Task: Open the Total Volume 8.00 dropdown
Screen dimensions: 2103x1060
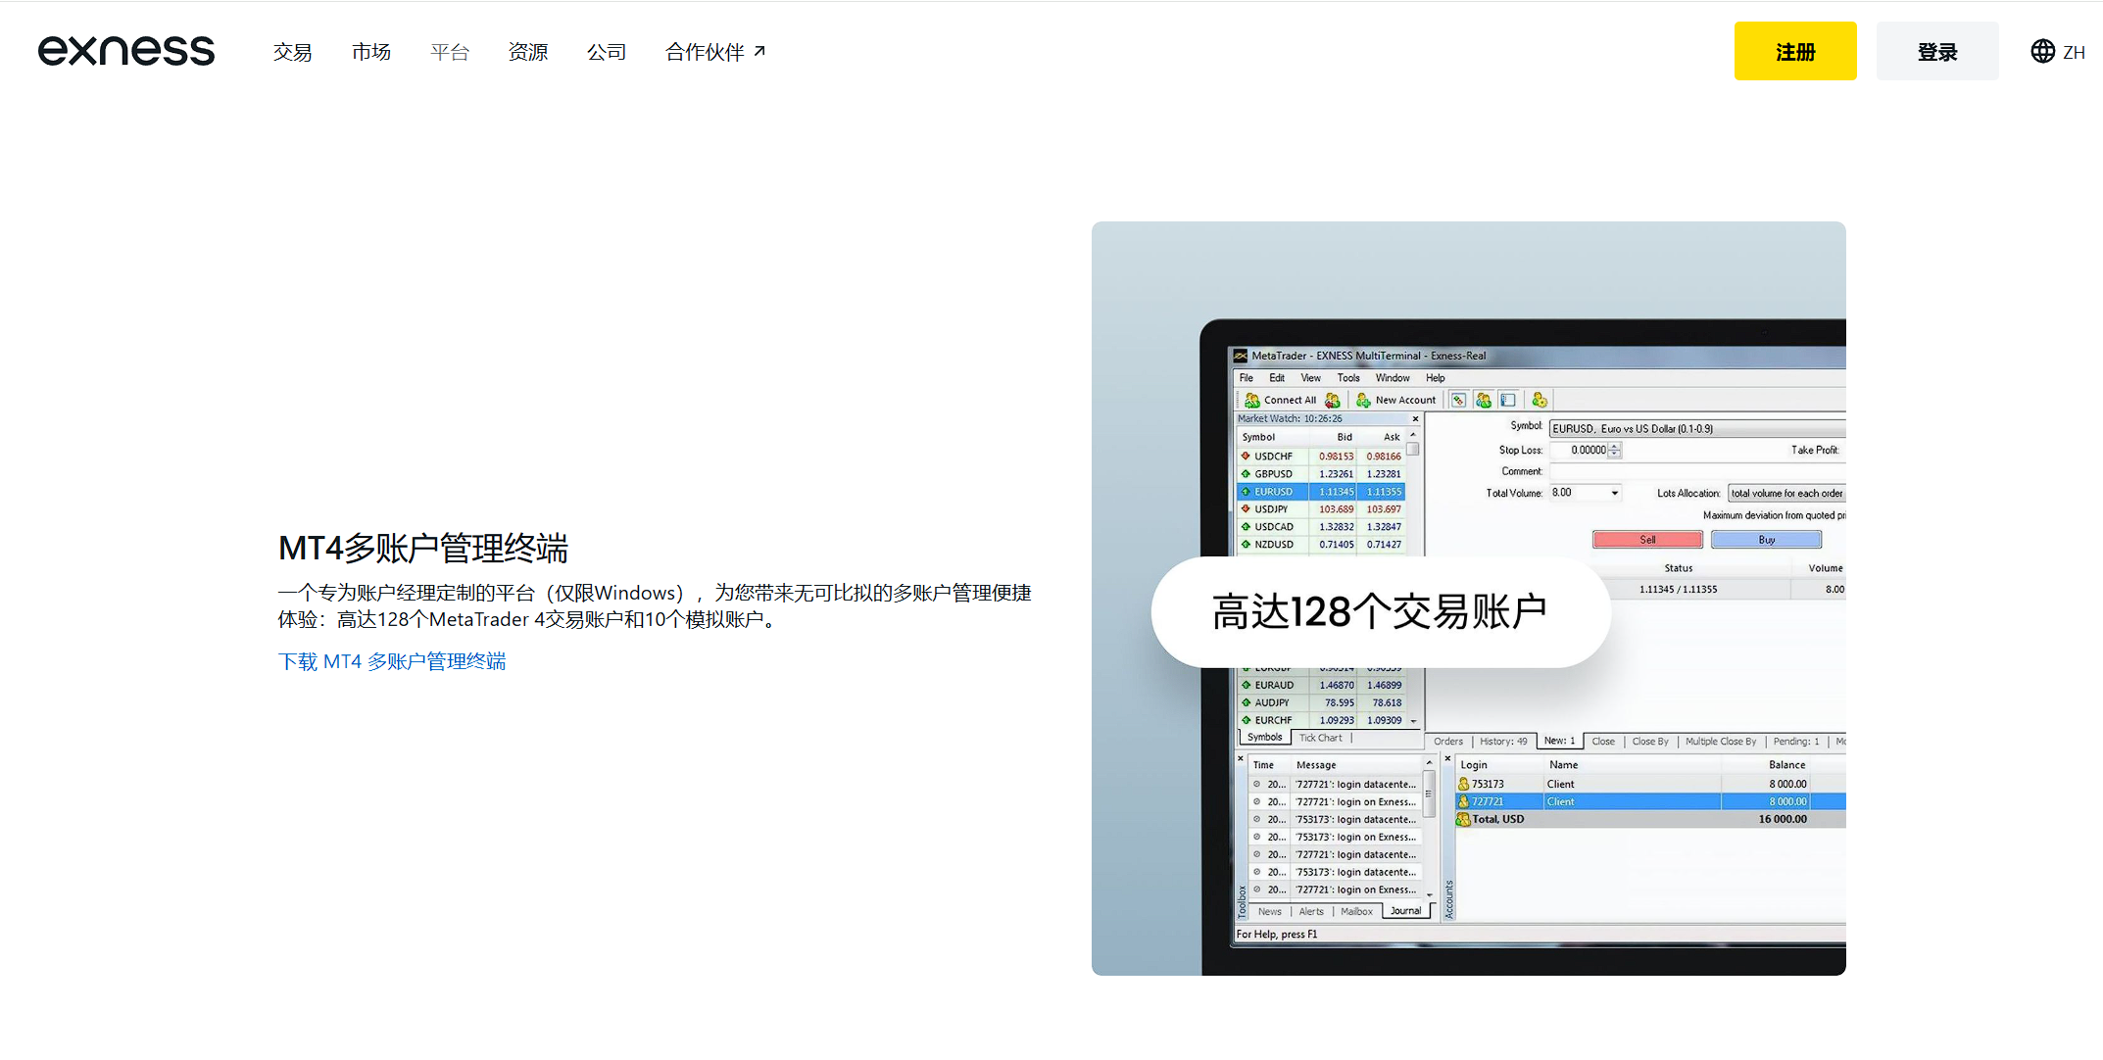Action: point(1586,493)
